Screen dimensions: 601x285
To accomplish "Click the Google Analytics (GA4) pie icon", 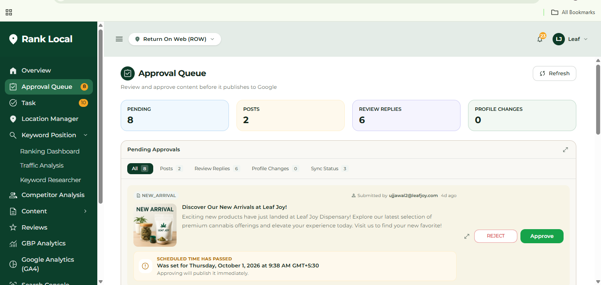I will click(13, 264).
